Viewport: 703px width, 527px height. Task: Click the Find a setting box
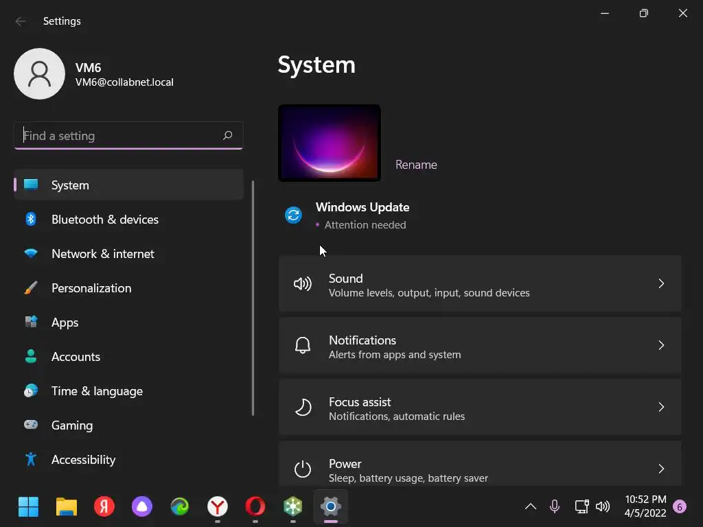128,135
